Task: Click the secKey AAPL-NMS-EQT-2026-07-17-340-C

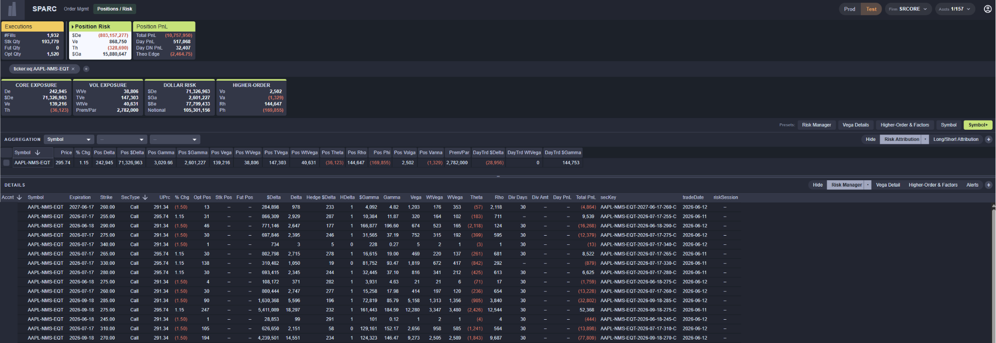Action: pos(638,244)
